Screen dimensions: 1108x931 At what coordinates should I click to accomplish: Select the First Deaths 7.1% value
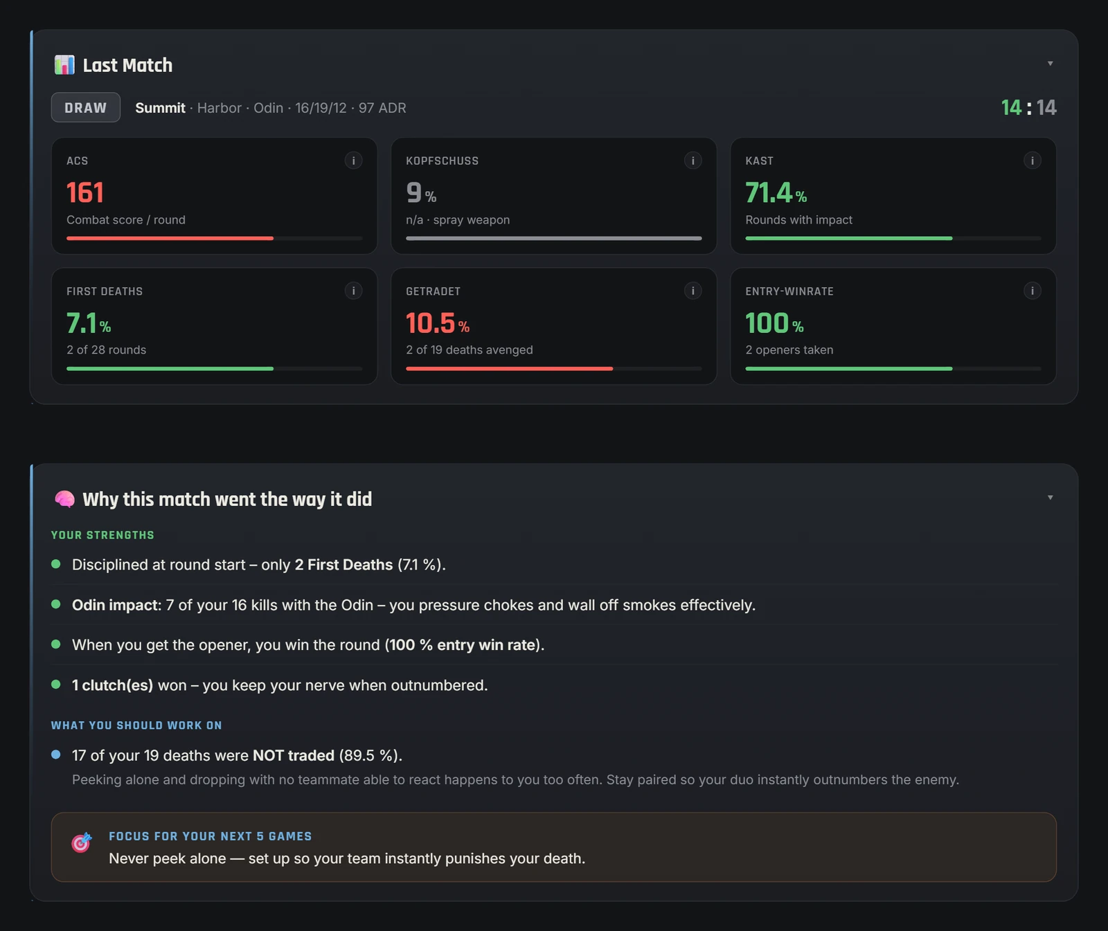point(89,323)
